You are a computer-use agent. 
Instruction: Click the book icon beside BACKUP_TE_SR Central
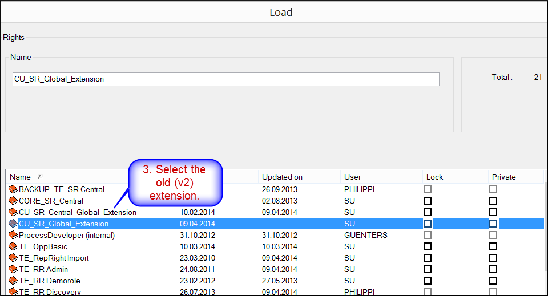13,189
